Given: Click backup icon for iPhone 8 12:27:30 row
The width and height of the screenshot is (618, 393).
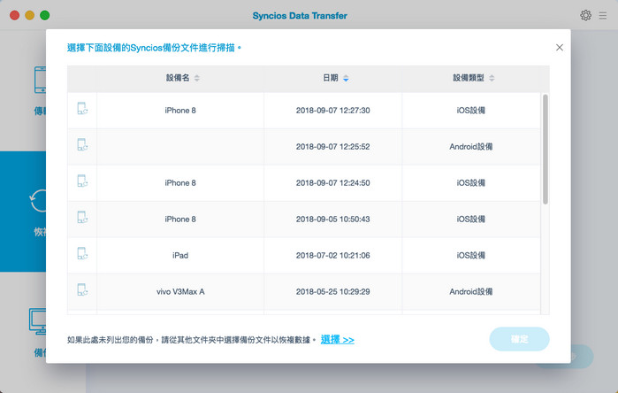Looking at the screenshot, I should [82, 109].
